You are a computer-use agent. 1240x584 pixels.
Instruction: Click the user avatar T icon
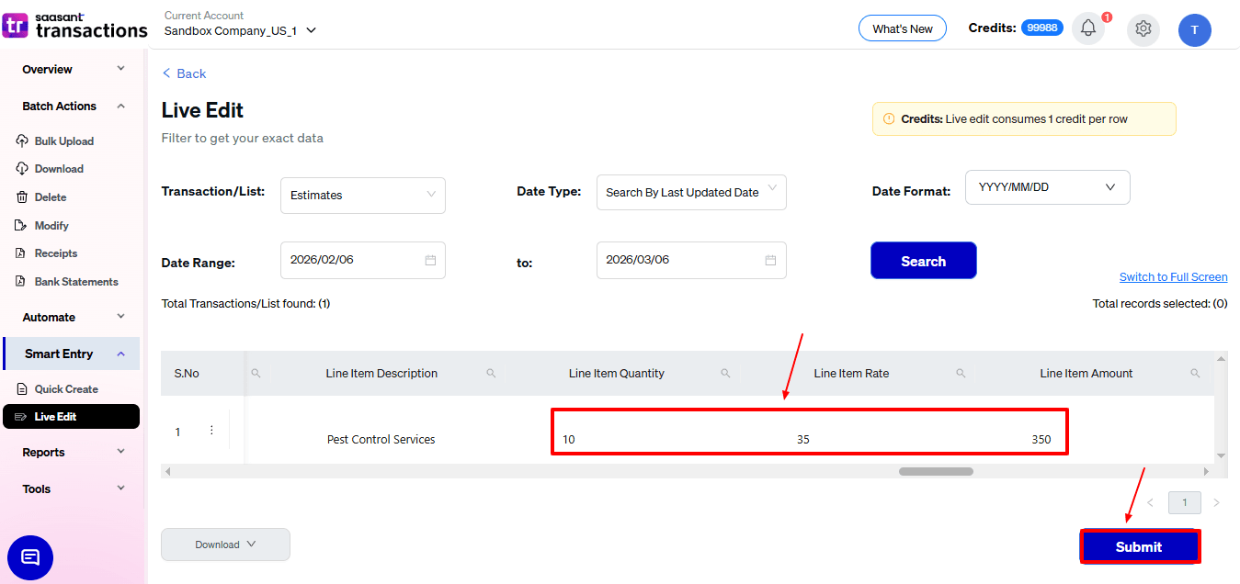1194,29
